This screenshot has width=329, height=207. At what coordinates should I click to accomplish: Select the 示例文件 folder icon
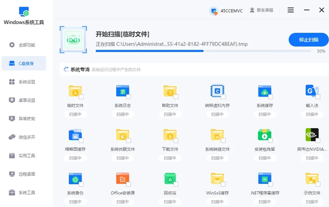click(312, 179)
